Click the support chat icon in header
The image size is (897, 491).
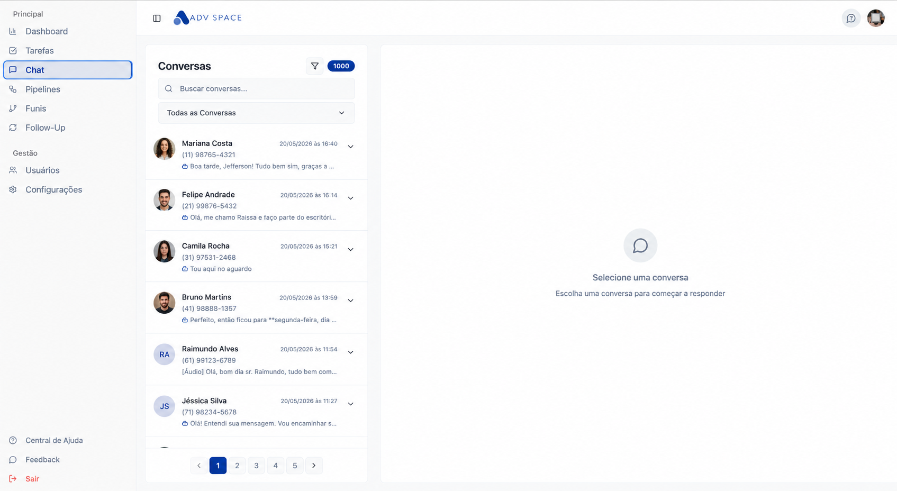[851, 18]
